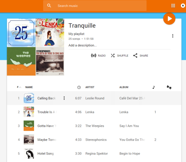The width and height of the screenshot is (186, 162).
Task: Sort songs by the ALBUM column
Action: (x=124, y=87)
